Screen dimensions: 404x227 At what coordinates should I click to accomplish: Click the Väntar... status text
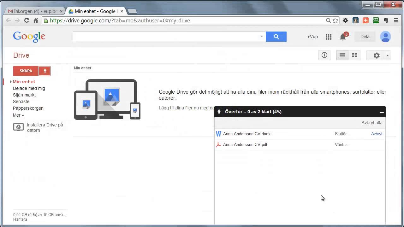(343, 145)
